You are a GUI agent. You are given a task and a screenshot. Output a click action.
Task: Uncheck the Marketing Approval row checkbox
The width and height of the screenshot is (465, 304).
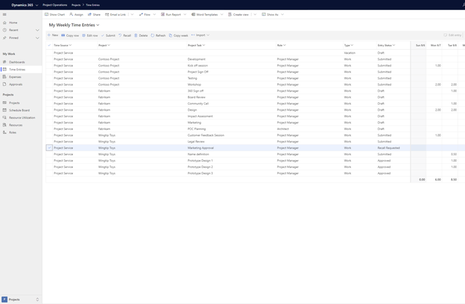click(x=49, y=147)
